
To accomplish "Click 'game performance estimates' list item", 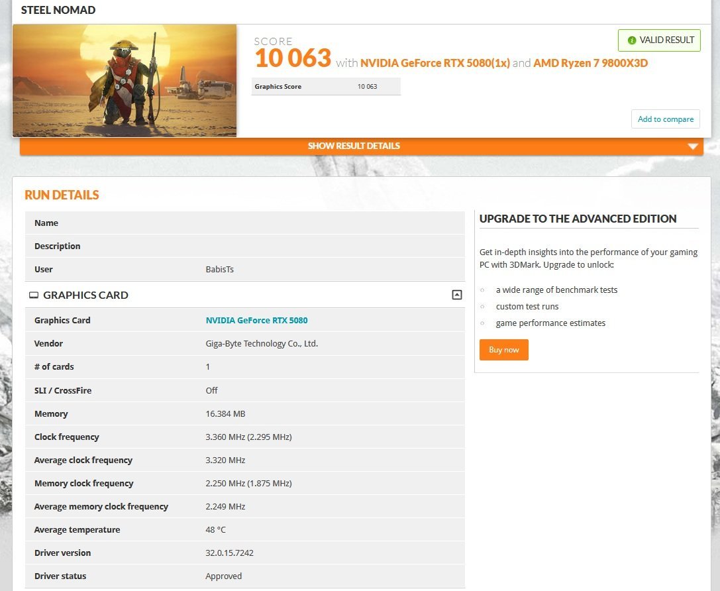I will 550,323.
